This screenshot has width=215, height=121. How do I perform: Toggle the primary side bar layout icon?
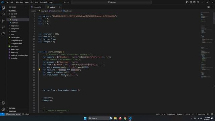pyautogui.click(x=187, y=2)
